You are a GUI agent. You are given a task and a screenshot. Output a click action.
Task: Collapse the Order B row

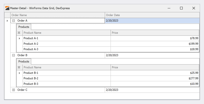click(13, 55)
